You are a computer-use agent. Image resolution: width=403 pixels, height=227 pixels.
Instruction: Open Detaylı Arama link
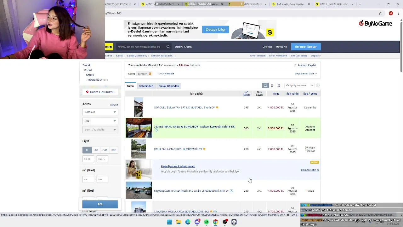click(x=183, y=47)
